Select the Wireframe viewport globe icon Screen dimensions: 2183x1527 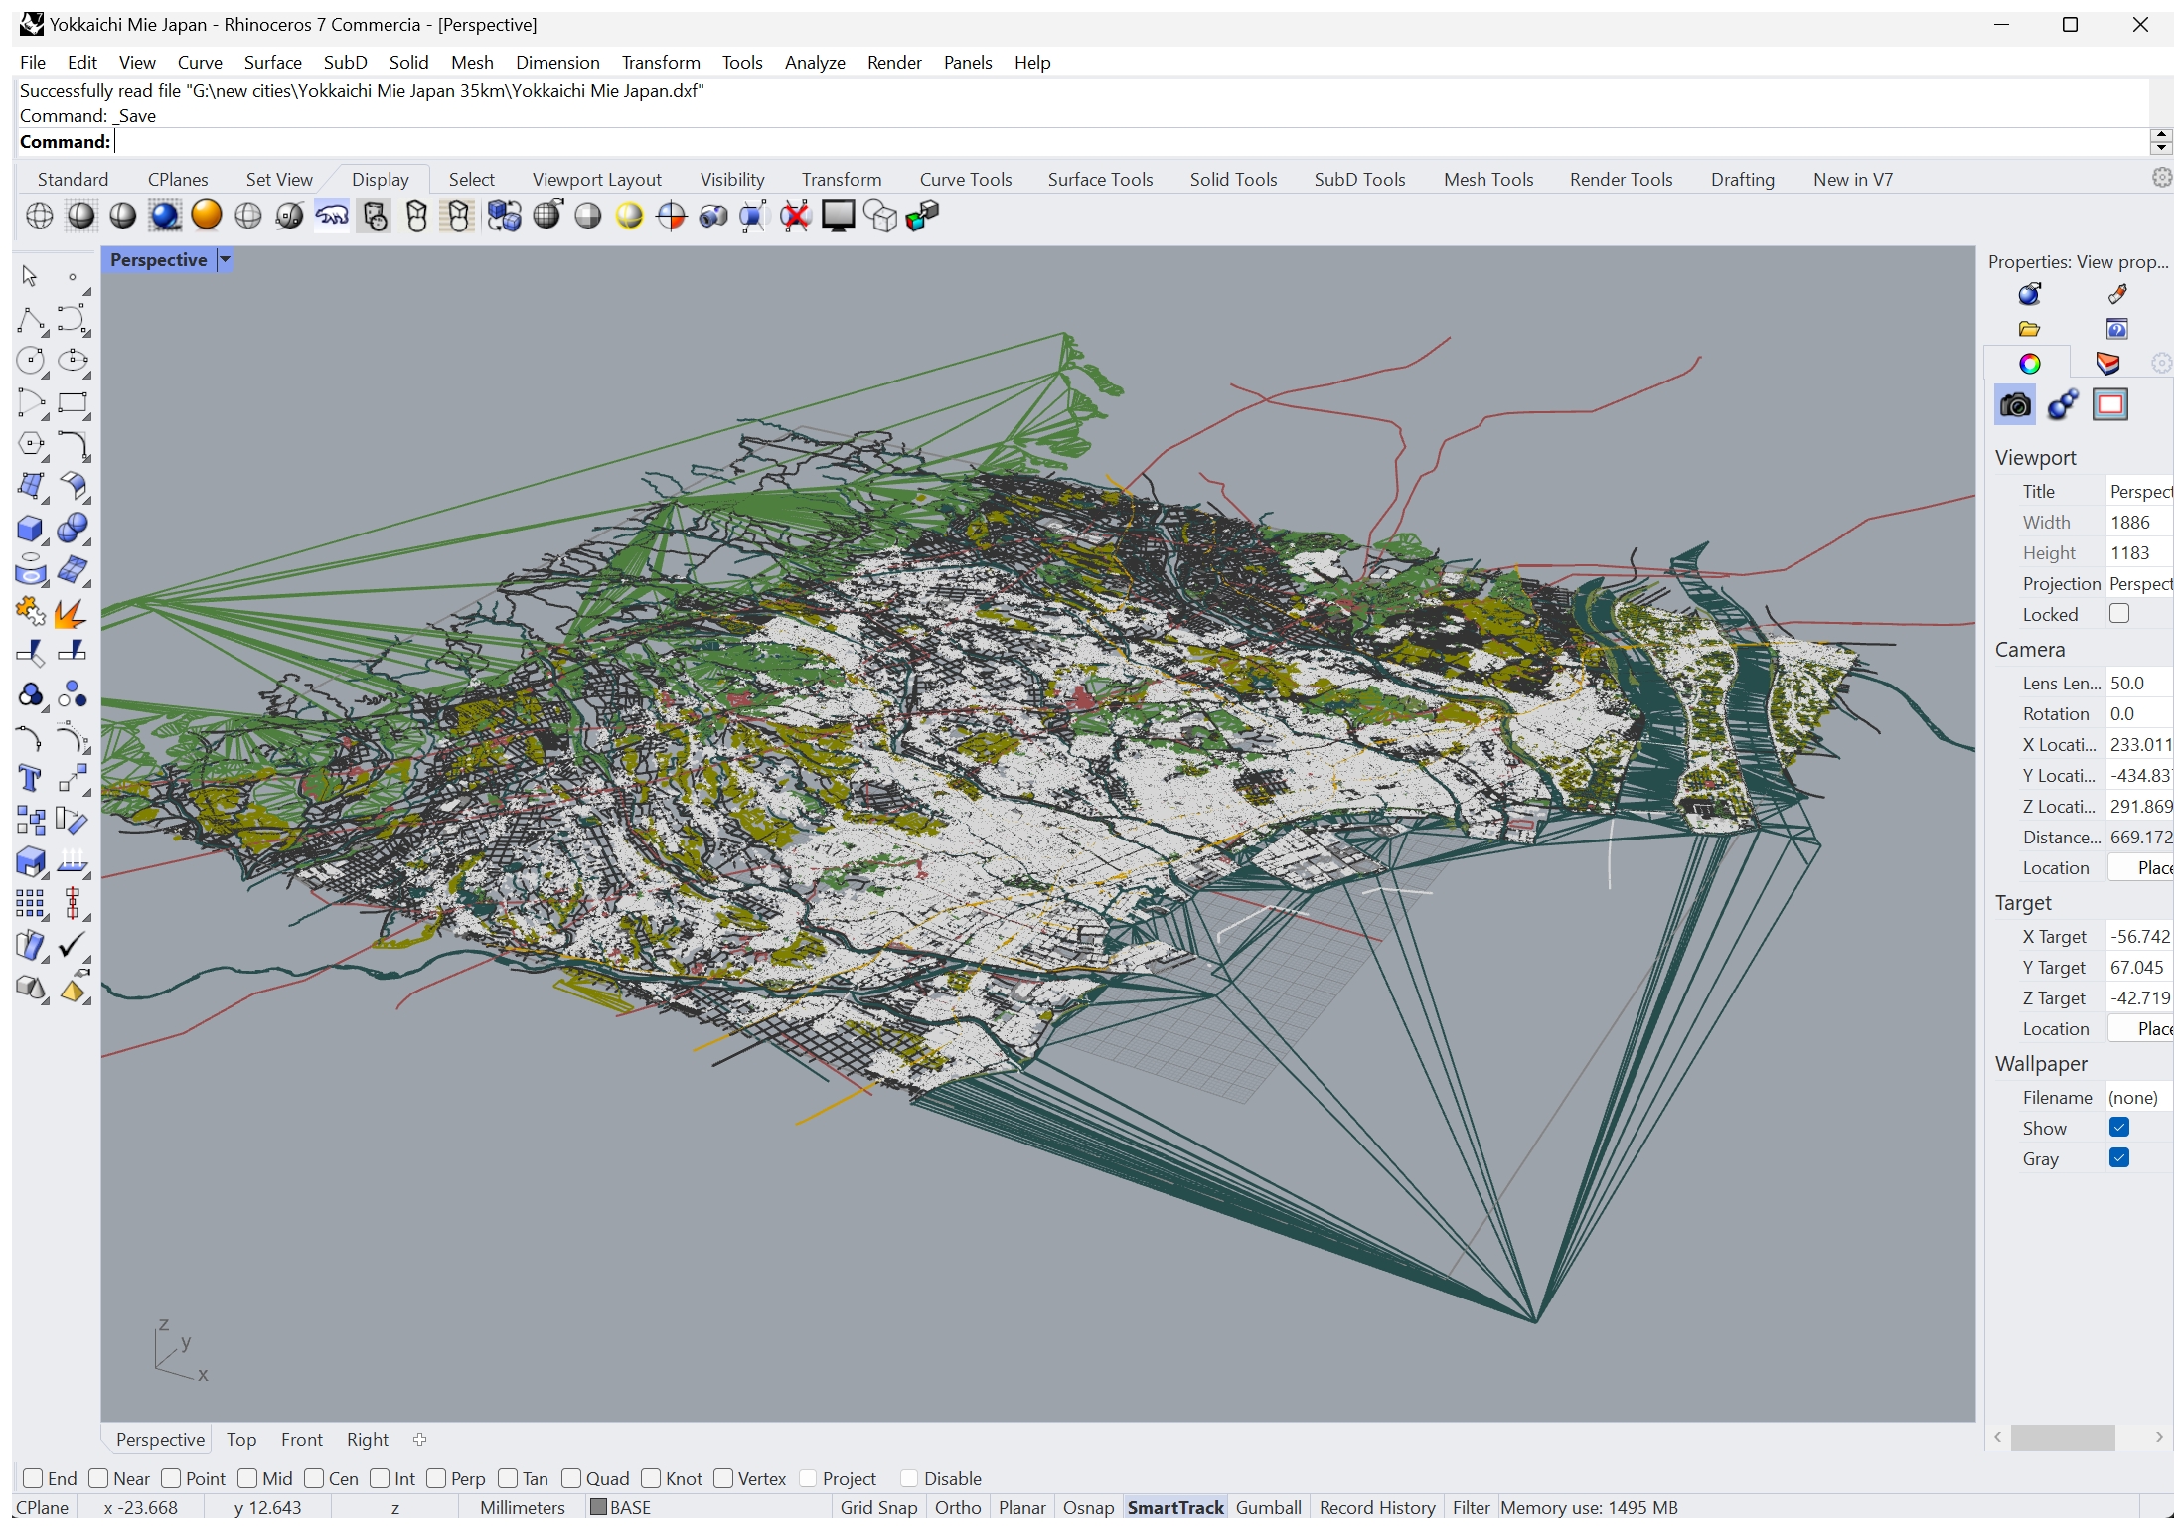tap(40, 216)
